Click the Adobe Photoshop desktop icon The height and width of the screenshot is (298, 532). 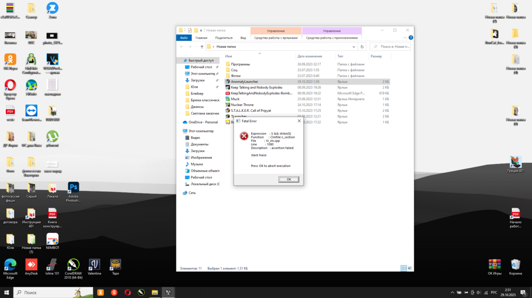73,190
